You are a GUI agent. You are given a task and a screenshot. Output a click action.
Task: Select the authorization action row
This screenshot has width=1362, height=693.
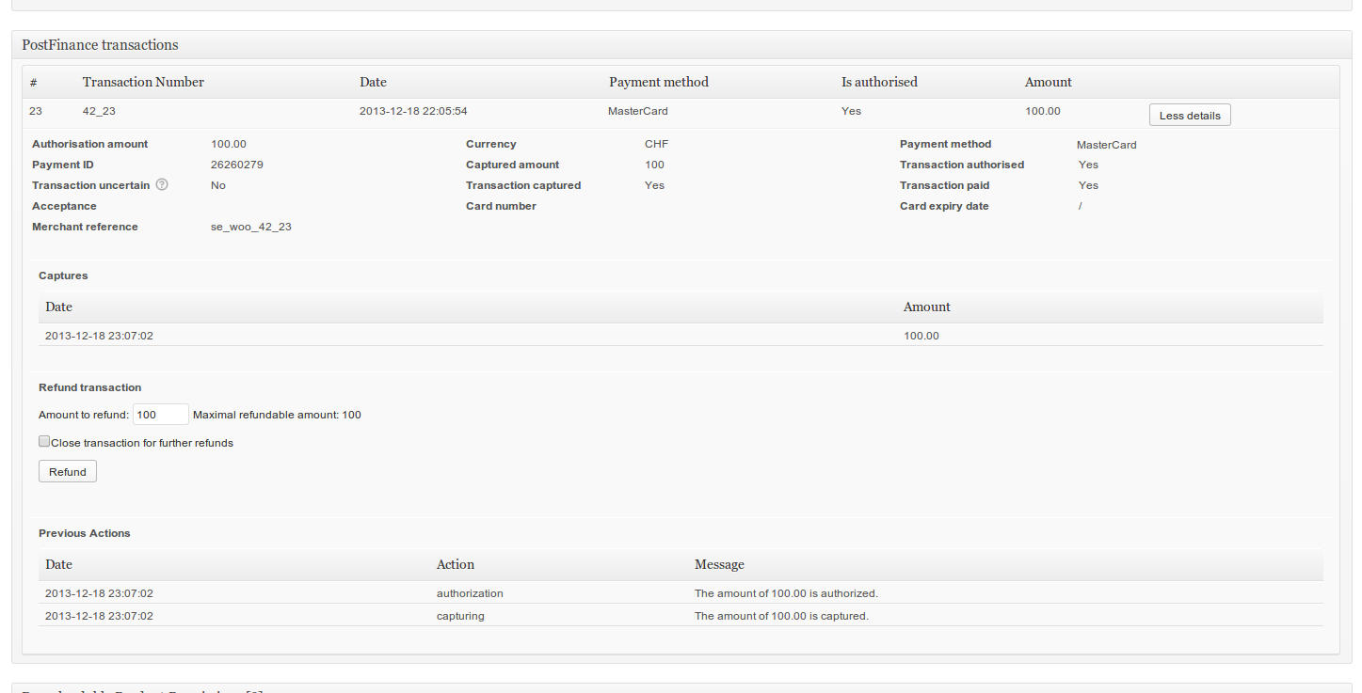[470, 593]
